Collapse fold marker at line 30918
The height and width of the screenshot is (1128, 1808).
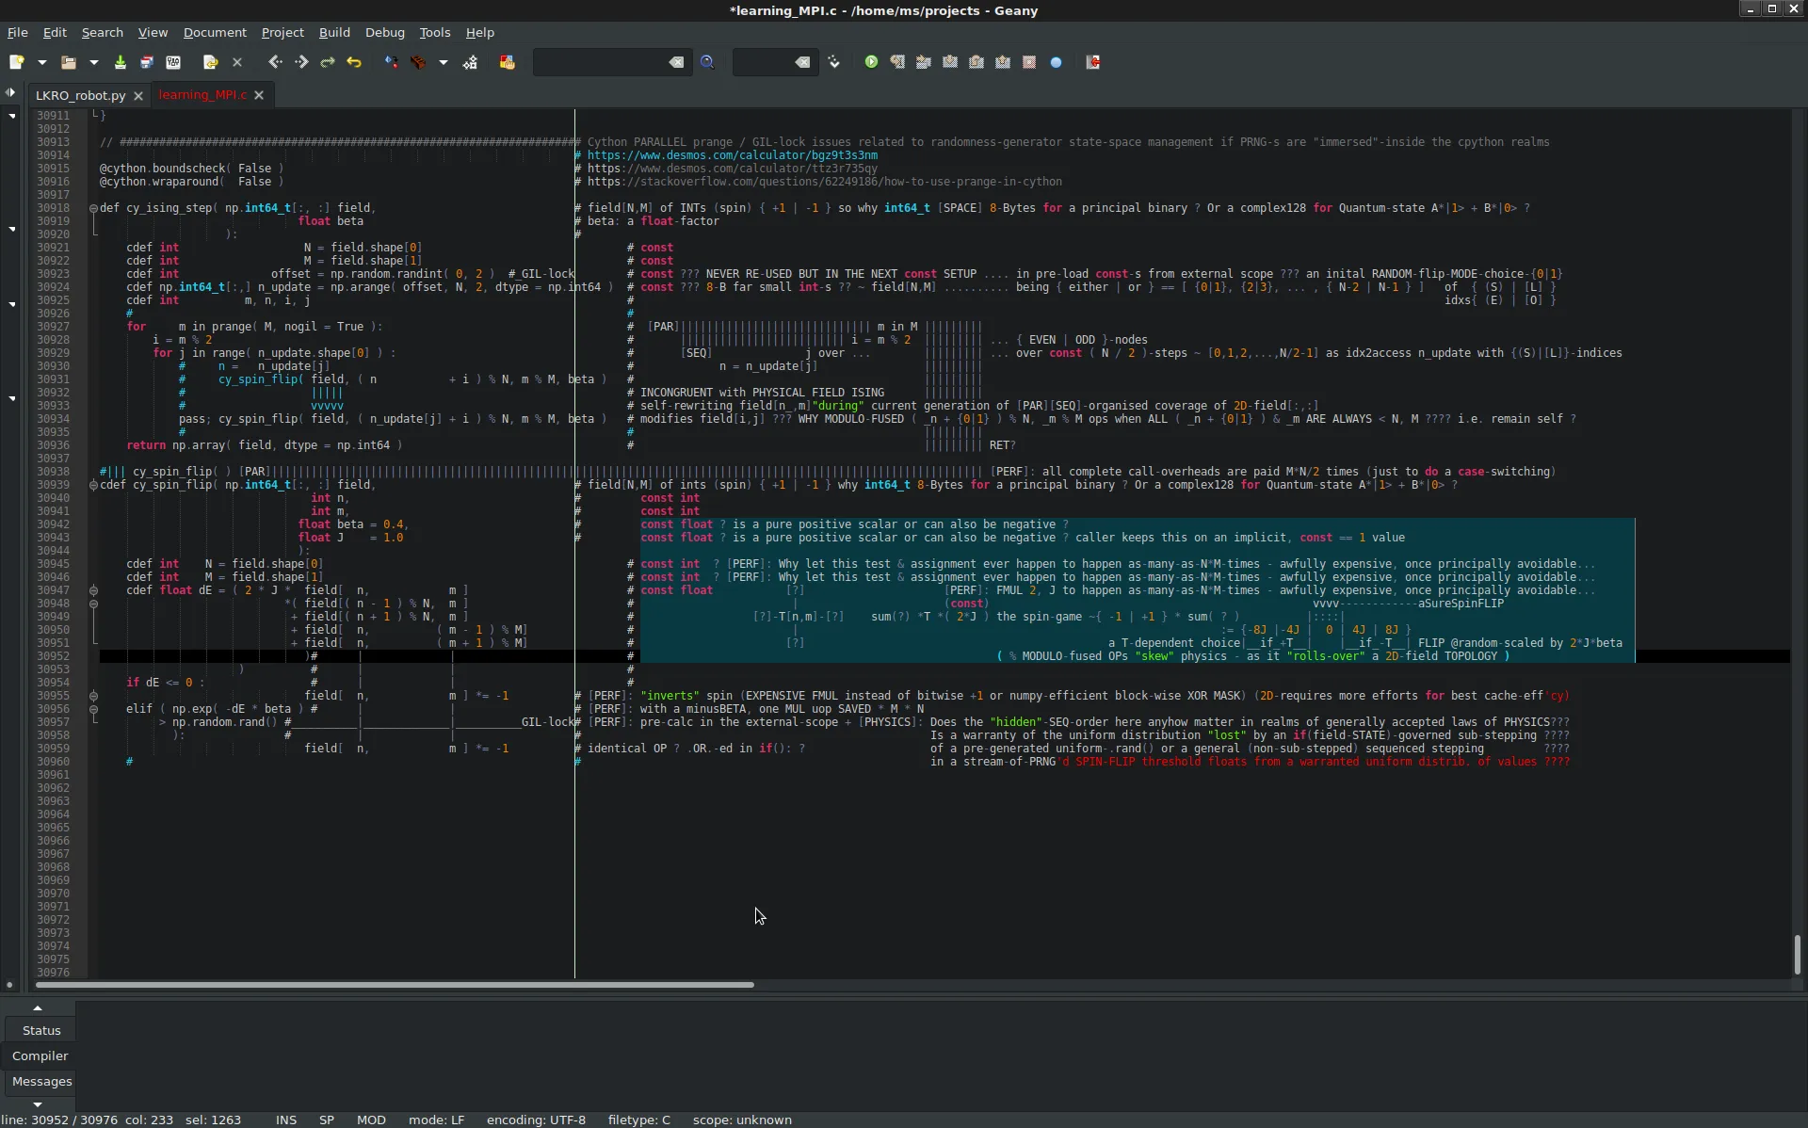pyautogui.click(x=93, y=208)
